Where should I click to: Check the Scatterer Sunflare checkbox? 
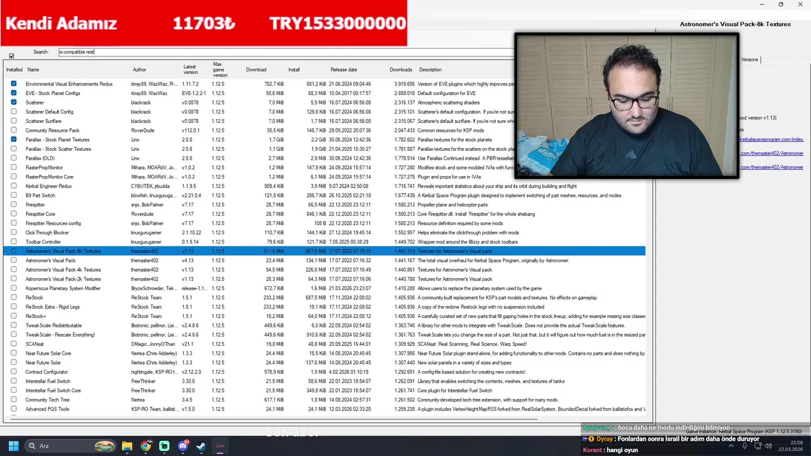click(13, 121)
